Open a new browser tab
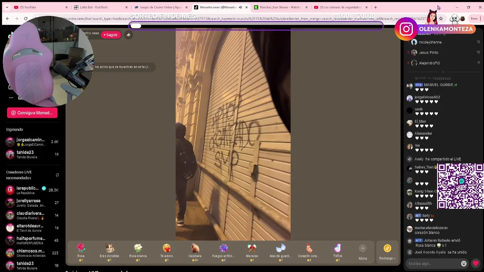The width and height of the screenshot is (484, 272). click(x=375, y=7)
